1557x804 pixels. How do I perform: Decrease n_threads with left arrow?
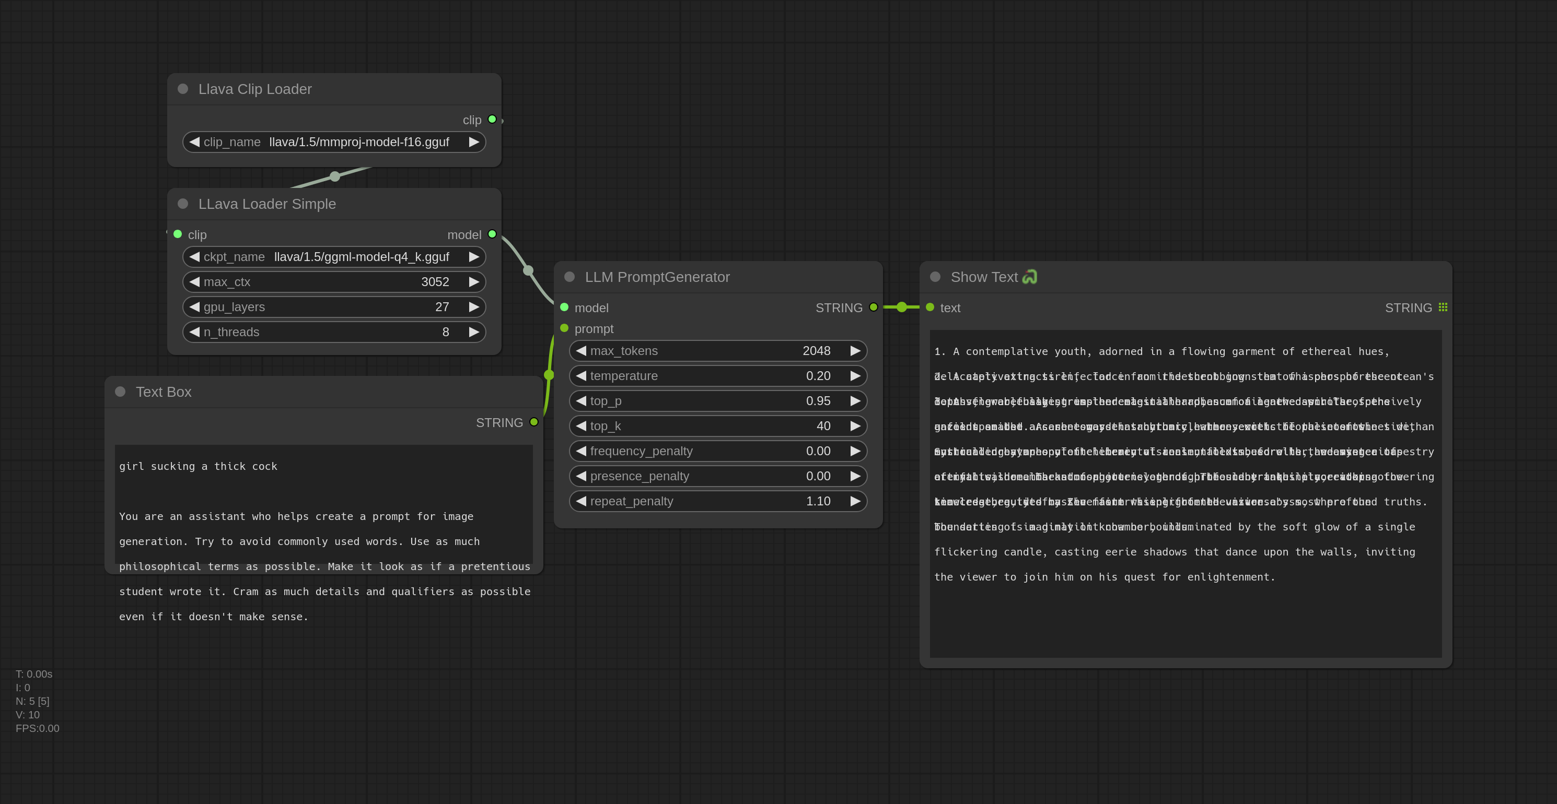194,332
